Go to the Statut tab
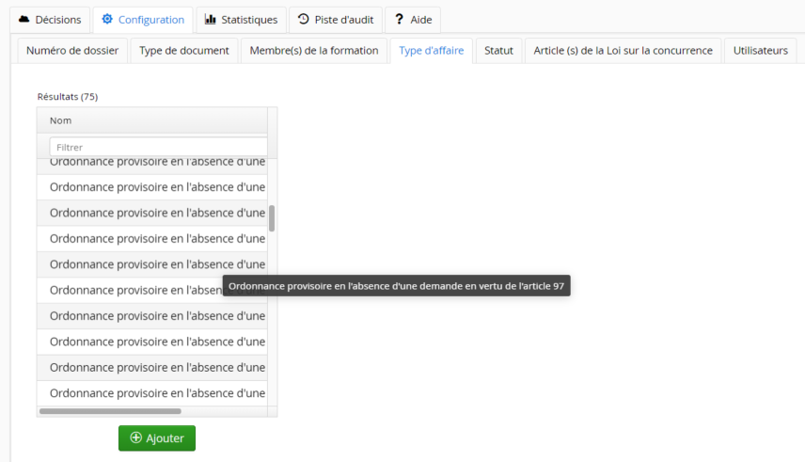This screenshot has height=462, width=805. 498,51
